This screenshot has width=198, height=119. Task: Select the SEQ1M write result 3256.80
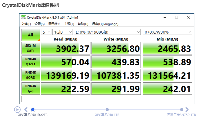[x=116, y=48]
